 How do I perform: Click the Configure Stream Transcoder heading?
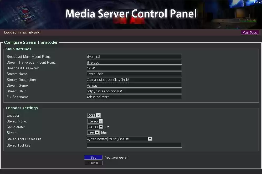tap(31, 42)
